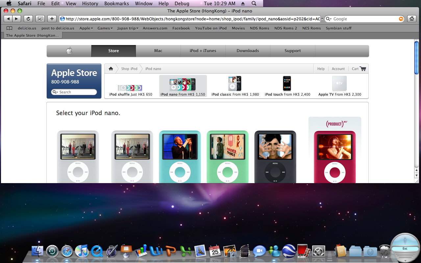Choose the green iPod nano
Screen dimensions: 421x263
228,157
